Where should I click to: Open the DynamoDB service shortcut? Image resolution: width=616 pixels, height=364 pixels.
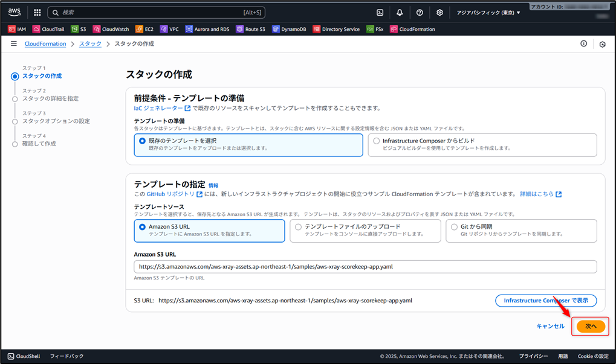(x=289, y=29)
